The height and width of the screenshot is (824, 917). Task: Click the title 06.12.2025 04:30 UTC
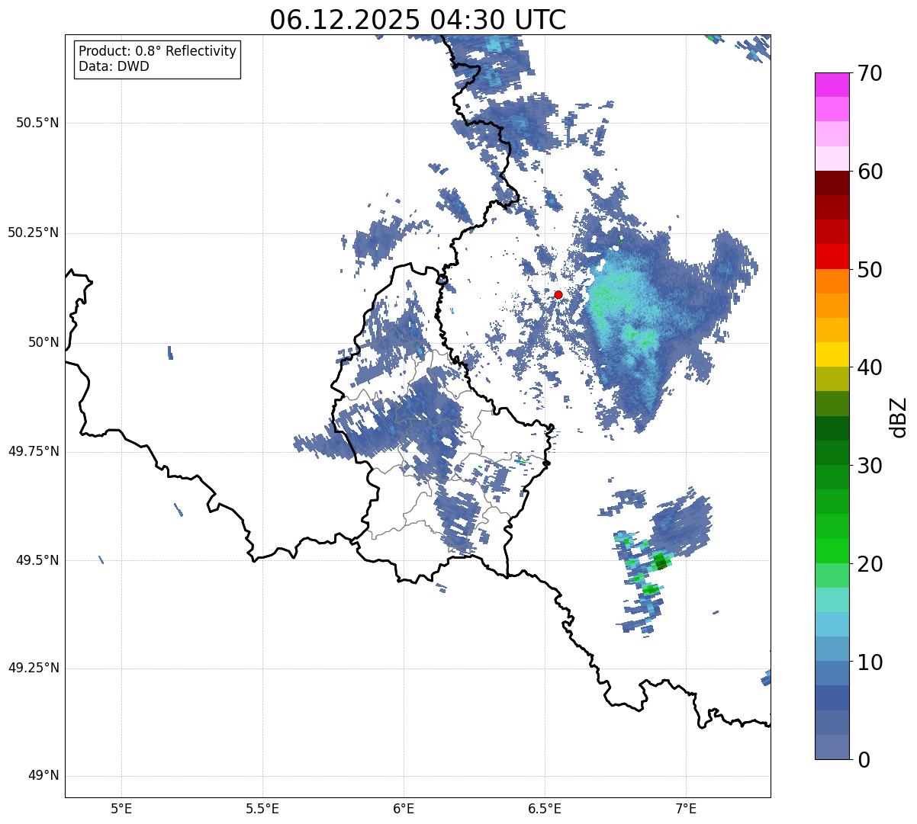click(x=418, y=20)
